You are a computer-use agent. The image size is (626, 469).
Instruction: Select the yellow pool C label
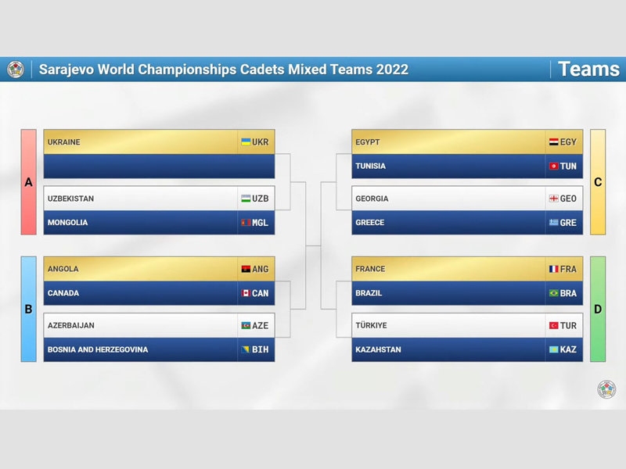point(598,182)
